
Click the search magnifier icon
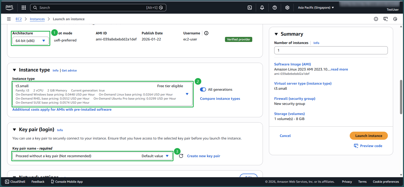click(x=35, y=8)
